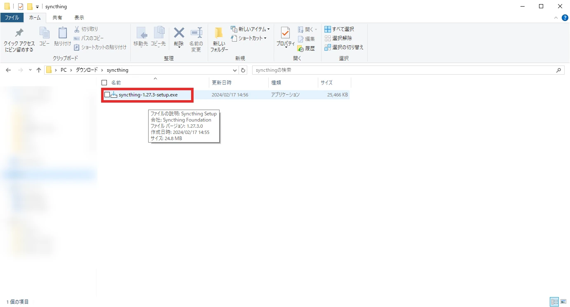Click the Properties (プロパティ) button
Image resolution: width=570 pixels, height=307 pixels.
pyautogui.click(x=286, y=37)
